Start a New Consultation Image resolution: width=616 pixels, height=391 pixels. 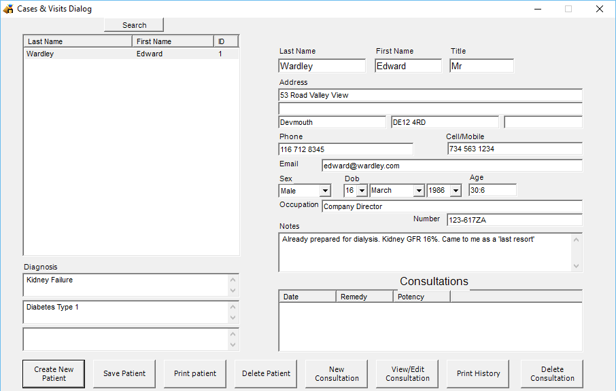(x=337, y=374)
